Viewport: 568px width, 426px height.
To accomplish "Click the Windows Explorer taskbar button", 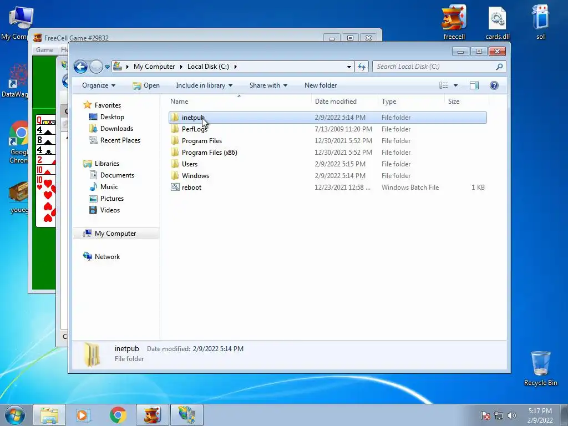I will tap(49, 415).
